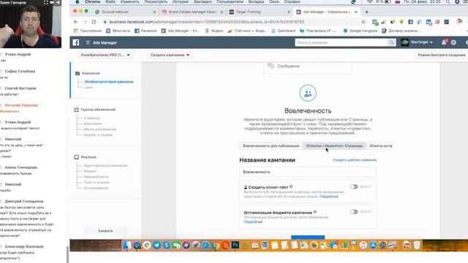
Task: Click the chat panel scrollbar
Action: [x=68, y=254]
